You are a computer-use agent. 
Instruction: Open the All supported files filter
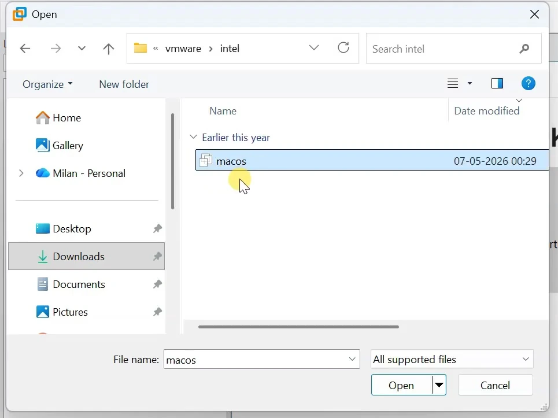point(452,359)
